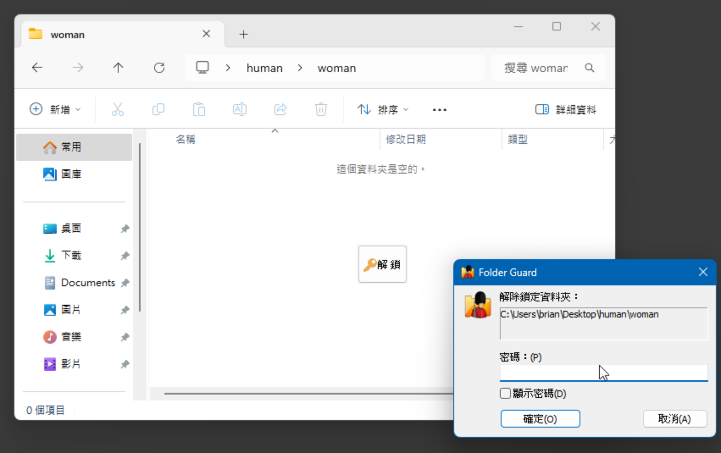The height and width of the screenshot is (453, 721).
Task: Expand the 排序 sort dropdown
Action: [x=383, y=110]
